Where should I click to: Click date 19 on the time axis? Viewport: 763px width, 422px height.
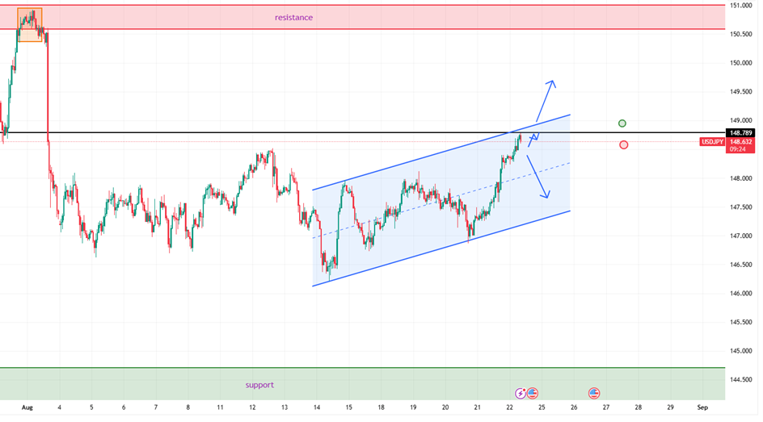coord(413,407)
